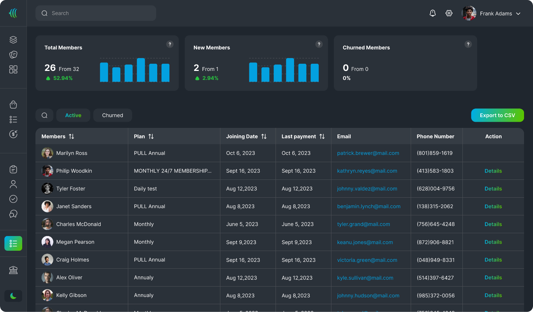Open the dashboard grid icon

tap(13, 69)
